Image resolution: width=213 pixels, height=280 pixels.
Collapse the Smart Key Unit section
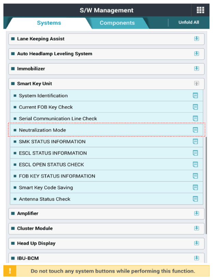pos(196,83)
